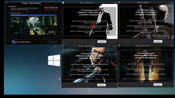Click the title bar icon of Hitman 2: Silent Assassin
The image size is (175, 98).
[x=63, y=46]
